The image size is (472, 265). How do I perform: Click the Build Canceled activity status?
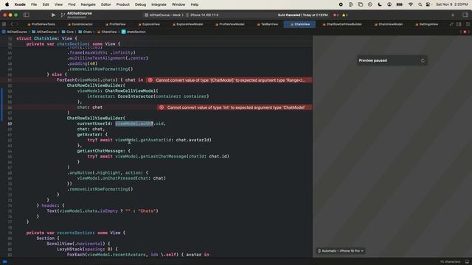[x=302, y=15]
